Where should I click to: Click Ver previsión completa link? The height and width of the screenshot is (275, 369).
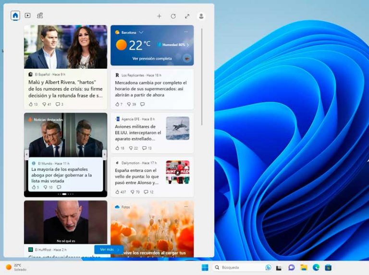click(x=152, y=59)
